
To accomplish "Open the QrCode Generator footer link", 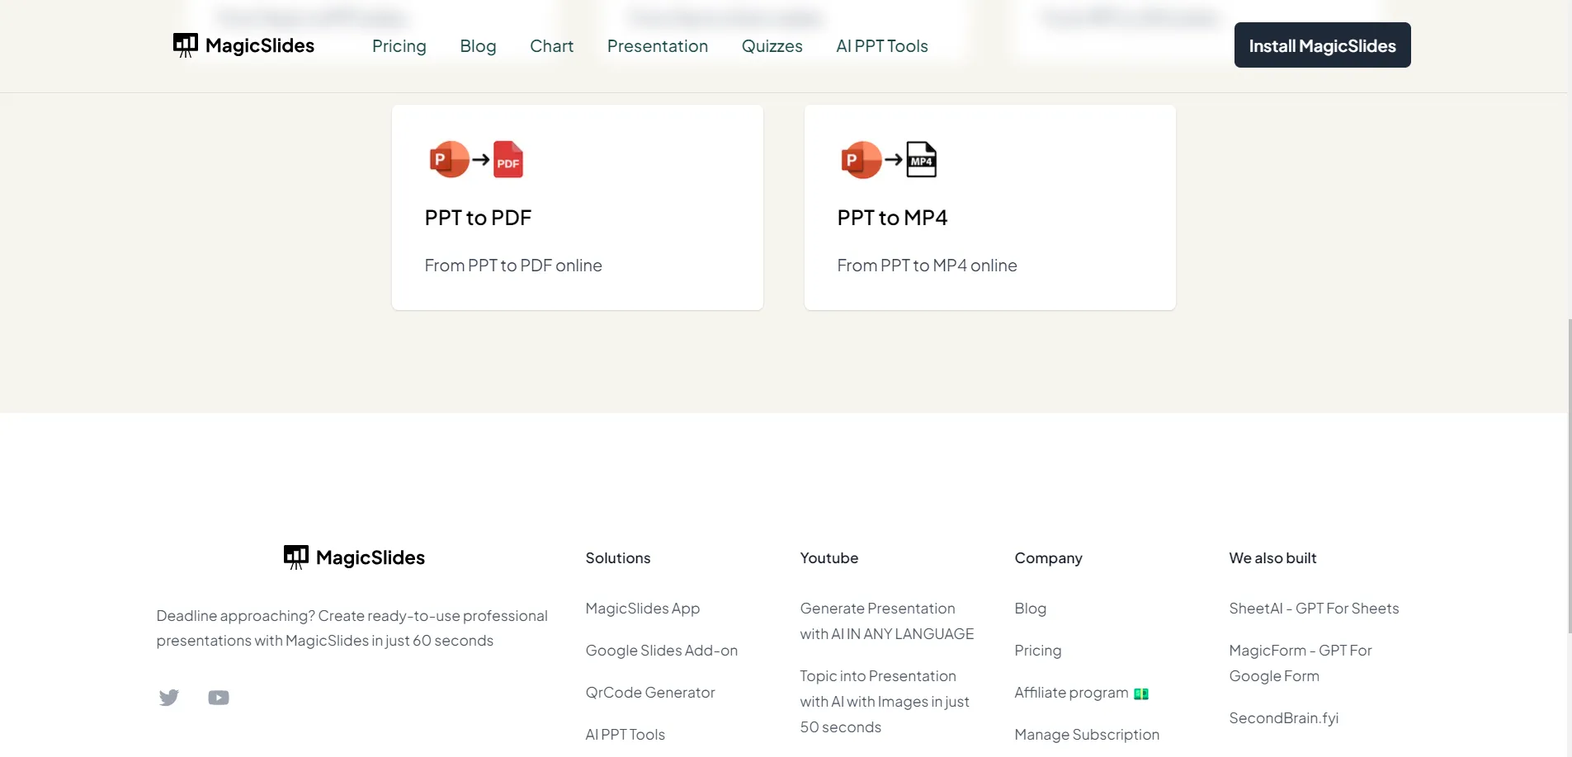I will [x=649, y=693].
